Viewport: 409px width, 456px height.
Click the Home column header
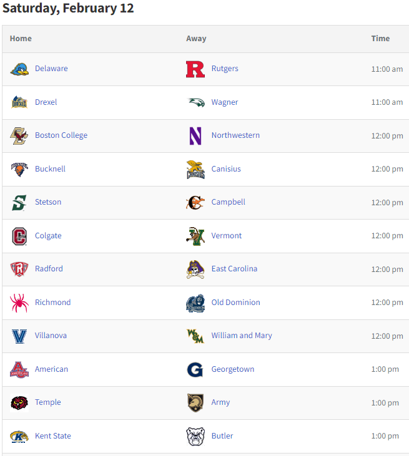21,39
